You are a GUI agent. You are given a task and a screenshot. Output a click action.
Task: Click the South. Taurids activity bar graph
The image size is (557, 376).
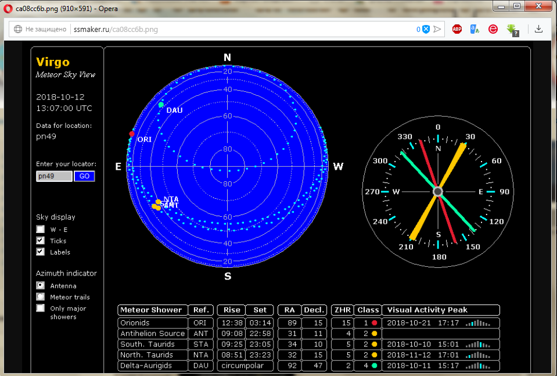[x=478, y=345]
